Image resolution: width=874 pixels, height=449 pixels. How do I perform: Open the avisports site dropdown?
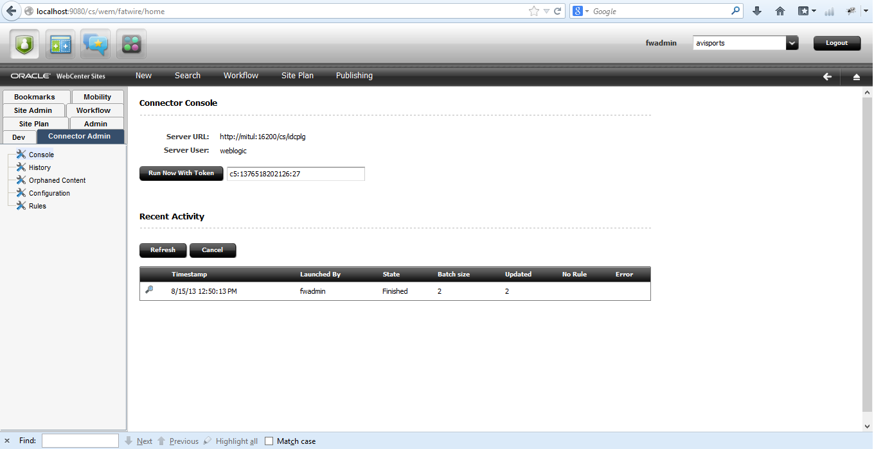click(792, 42)
